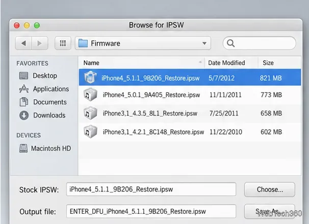309x224 pixels.
Task: Select iPhone3,1_4.3.5_8L1_Restore.ipsw file
Action: coord(190,114)
